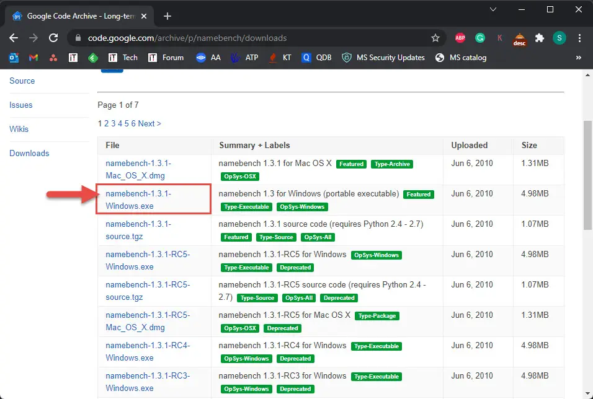Screen dimensions: 593x399
Task: Click '1.07MB' size in RC5 source row
Action: click(x=535, y=285)
